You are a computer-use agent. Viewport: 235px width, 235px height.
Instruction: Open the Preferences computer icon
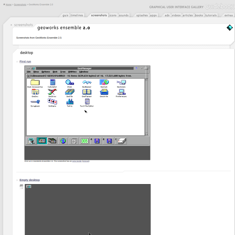[121, 93]
